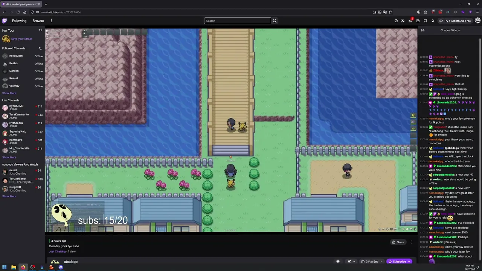The height and width of the screenshot is (271, 482).
Task: Open video more-options menu beside Share
Action: point(411,242)
